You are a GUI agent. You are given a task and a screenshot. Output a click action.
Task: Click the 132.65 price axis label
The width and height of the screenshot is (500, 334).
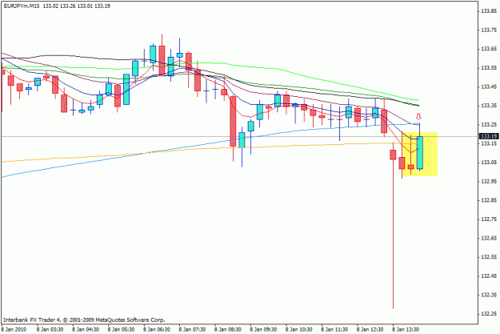pyautogui.click(x=489, y=238)
